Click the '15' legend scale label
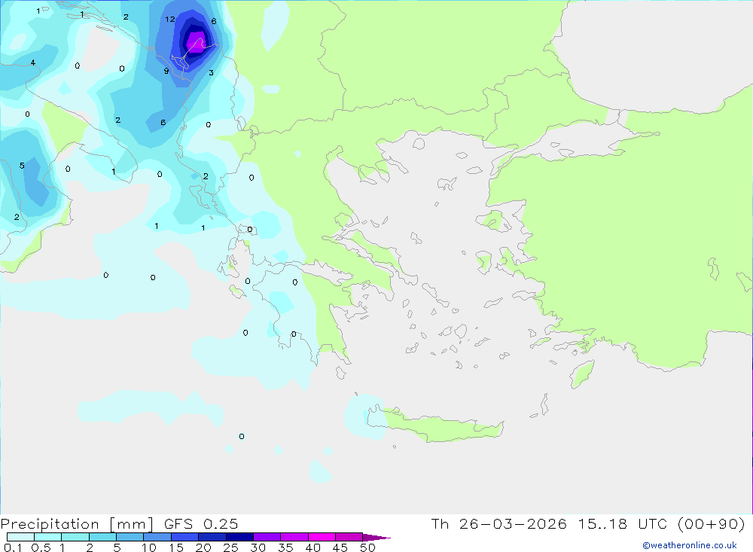753x552 pixels. pos(176,547)
